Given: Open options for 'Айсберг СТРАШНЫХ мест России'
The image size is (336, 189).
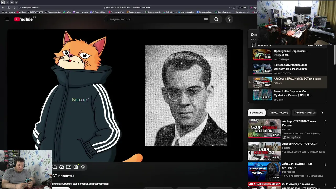Looking at the screenshot, I should 325,122.
